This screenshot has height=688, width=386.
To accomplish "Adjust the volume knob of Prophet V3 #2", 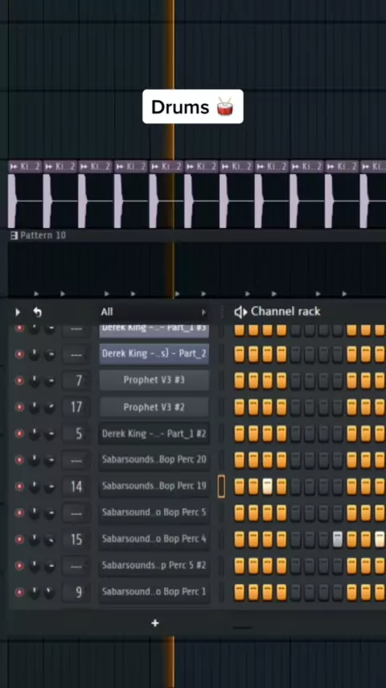I will tap(50, 407).
